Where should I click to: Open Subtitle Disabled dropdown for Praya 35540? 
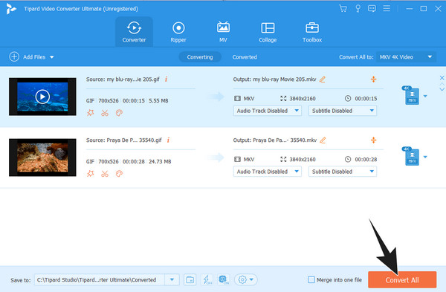click(x=343, y=172)
